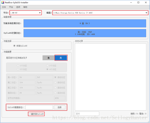Image resolution: width=150 pixels, height=123 pixels.
Task: Open the 第三分区 TpsFs filesystem box
Action: click(45, 88)
